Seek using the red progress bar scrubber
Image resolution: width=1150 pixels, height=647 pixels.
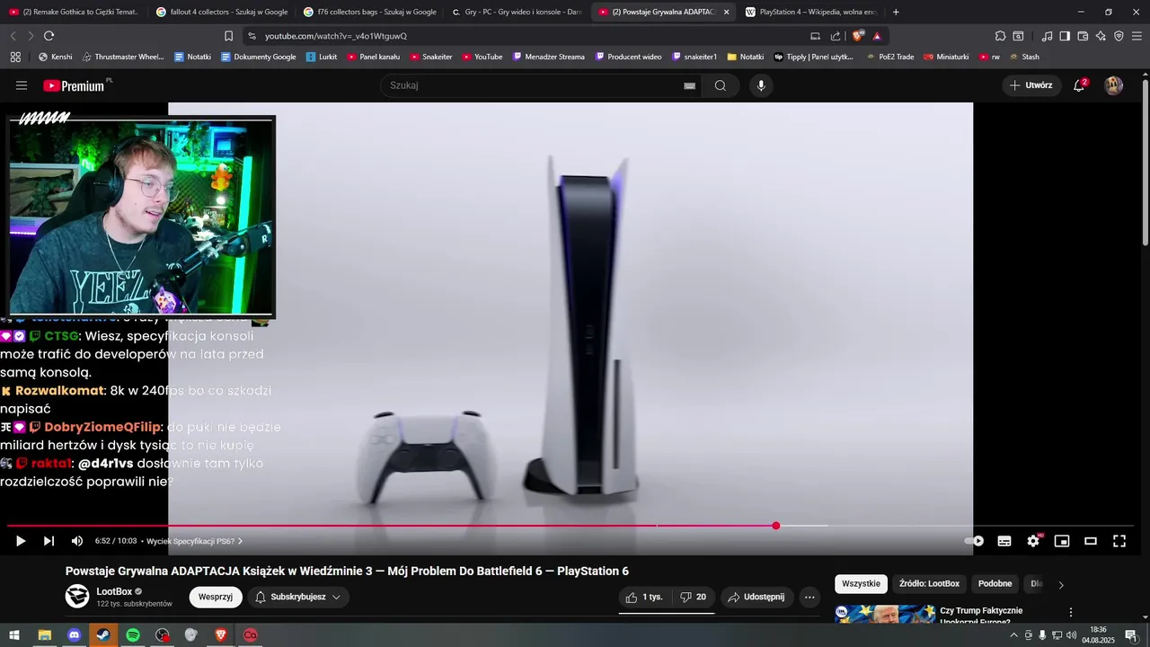point(776,526)
